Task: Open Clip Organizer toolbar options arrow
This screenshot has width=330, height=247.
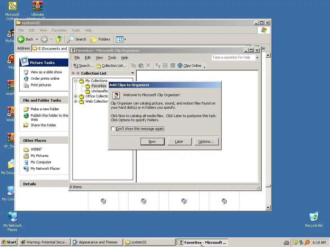Action: tap(204, 67)
